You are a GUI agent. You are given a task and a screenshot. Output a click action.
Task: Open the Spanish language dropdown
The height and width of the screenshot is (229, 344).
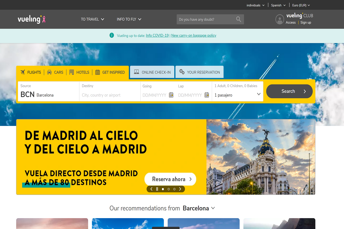278,5
